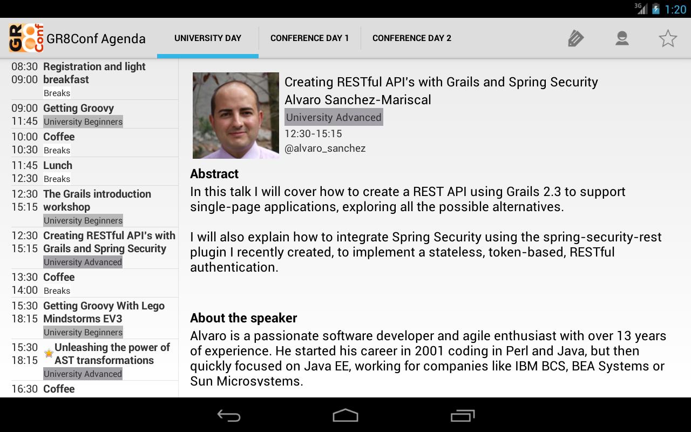This screenshot has width=691, height=432.
Task: Select the 13:30 Coffee break entry
Action: click(x=89, y=283)
